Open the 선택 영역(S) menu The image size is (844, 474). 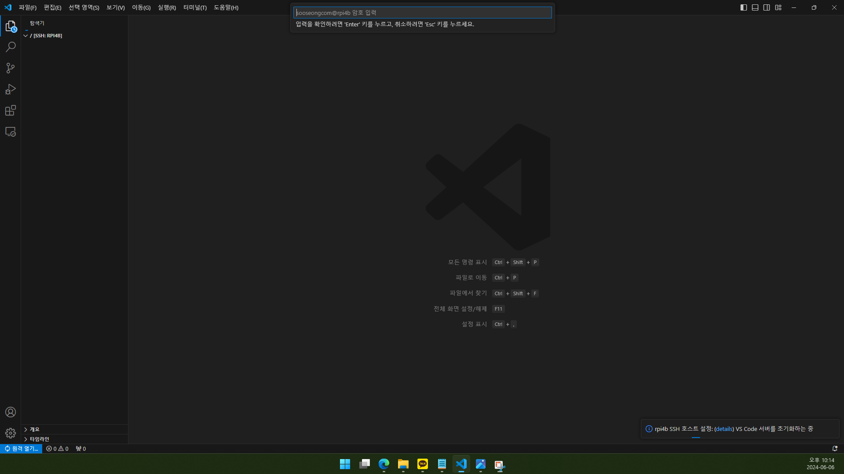coord(84,7)
